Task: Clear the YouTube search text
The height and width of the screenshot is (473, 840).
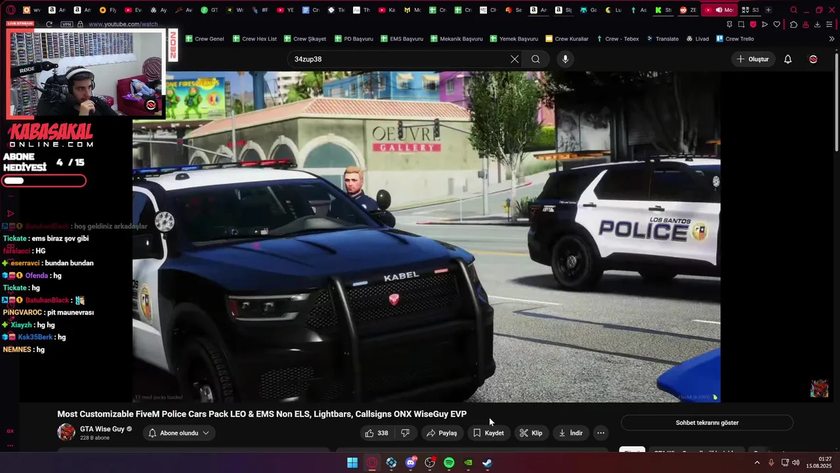Action: [x=514, y=59]
